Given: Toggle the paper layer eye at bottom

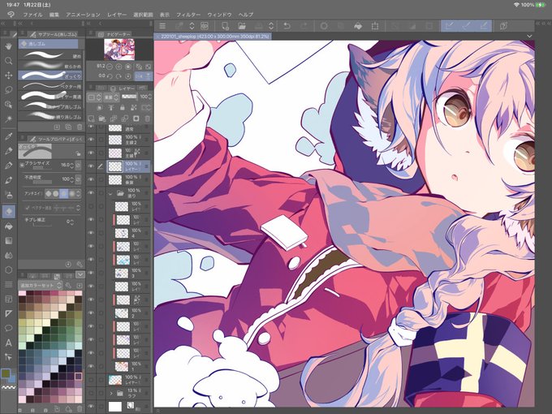Looking at the screenshot, I should pos(91,406).
